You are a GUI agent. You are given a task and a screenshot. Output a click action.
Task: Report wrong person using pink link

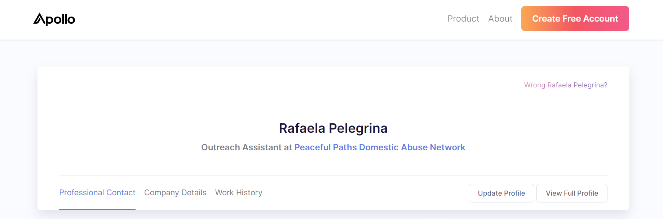click(566, 85)
